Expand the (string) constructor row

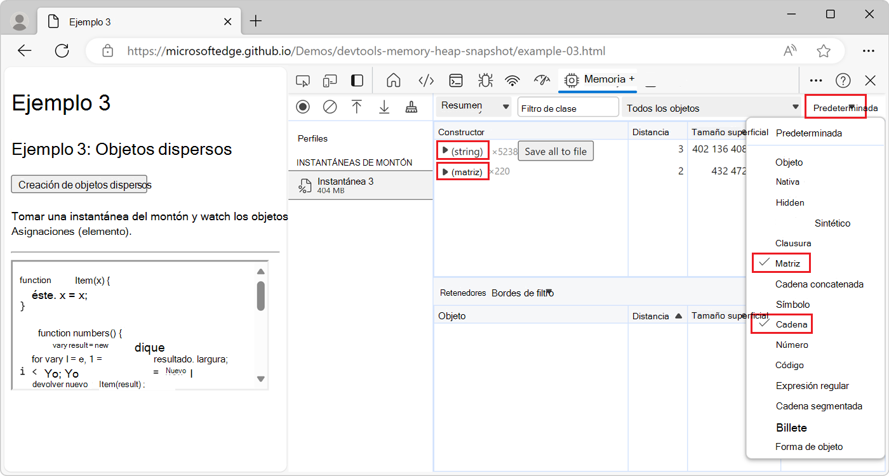pyautogui.click(x=445, y=151)
